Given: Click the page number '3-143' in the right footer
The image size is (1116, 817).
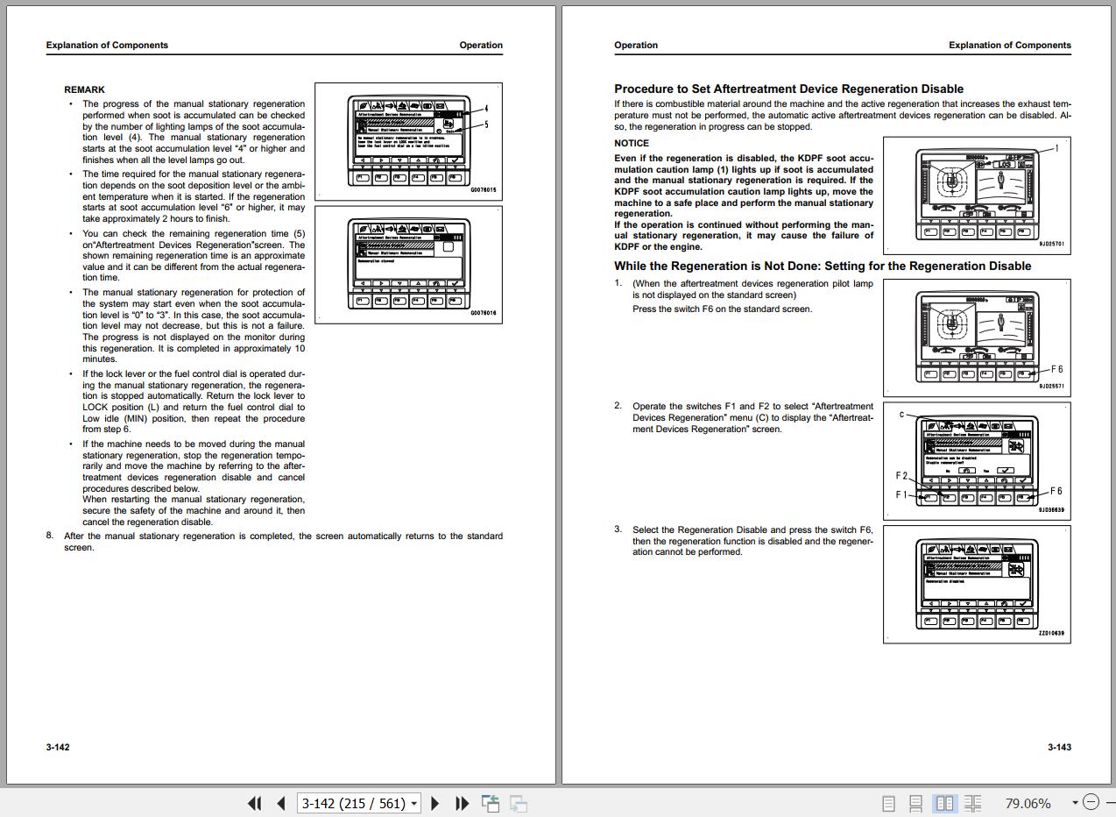Looking at the screenshot, I should 1059,747.
